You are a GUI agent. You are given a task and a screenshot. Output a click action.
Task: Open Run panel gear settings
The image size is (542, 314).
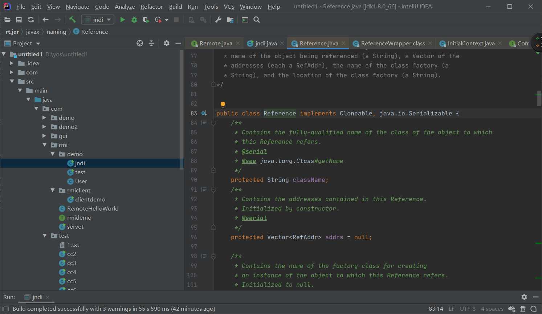(524, 297)
